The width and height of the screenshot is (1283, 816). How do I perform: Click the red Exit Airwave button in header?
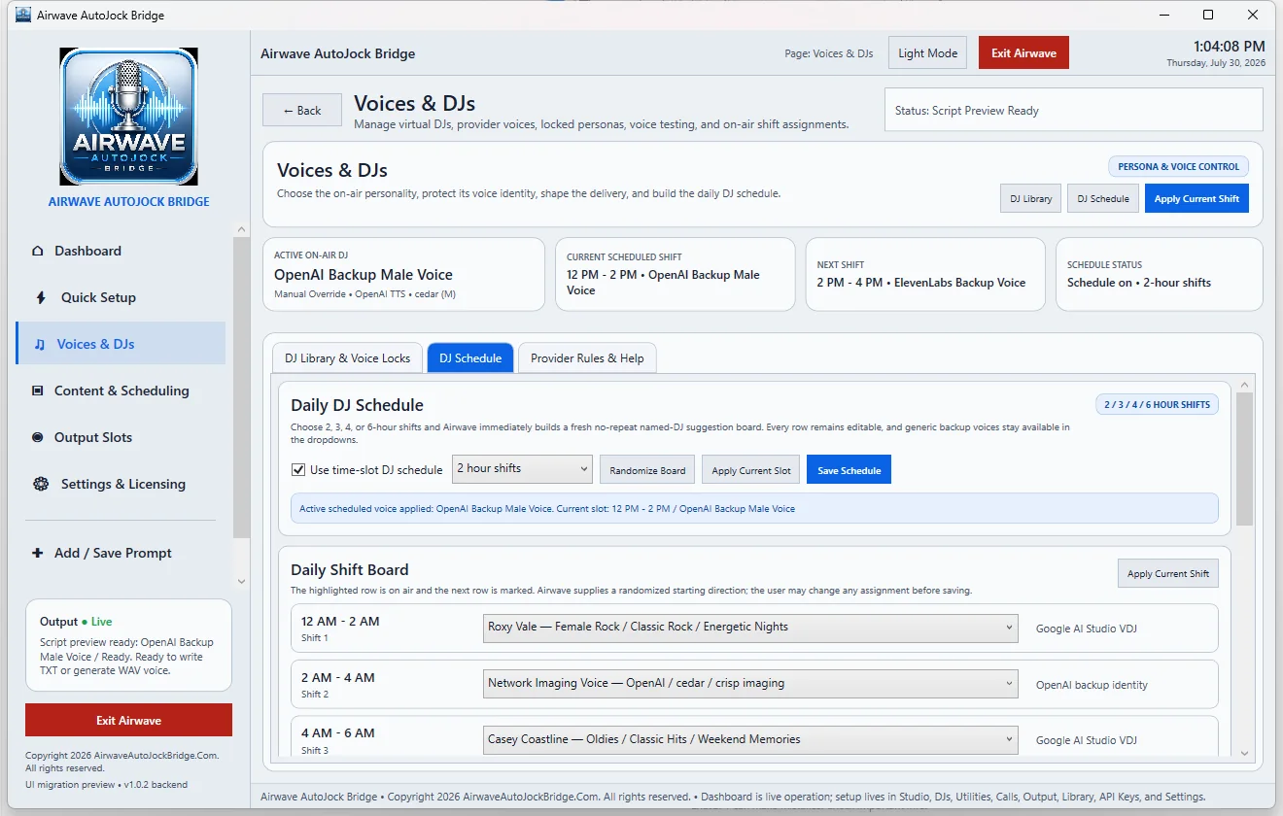pyautogui.click(x=1023, y=53)
